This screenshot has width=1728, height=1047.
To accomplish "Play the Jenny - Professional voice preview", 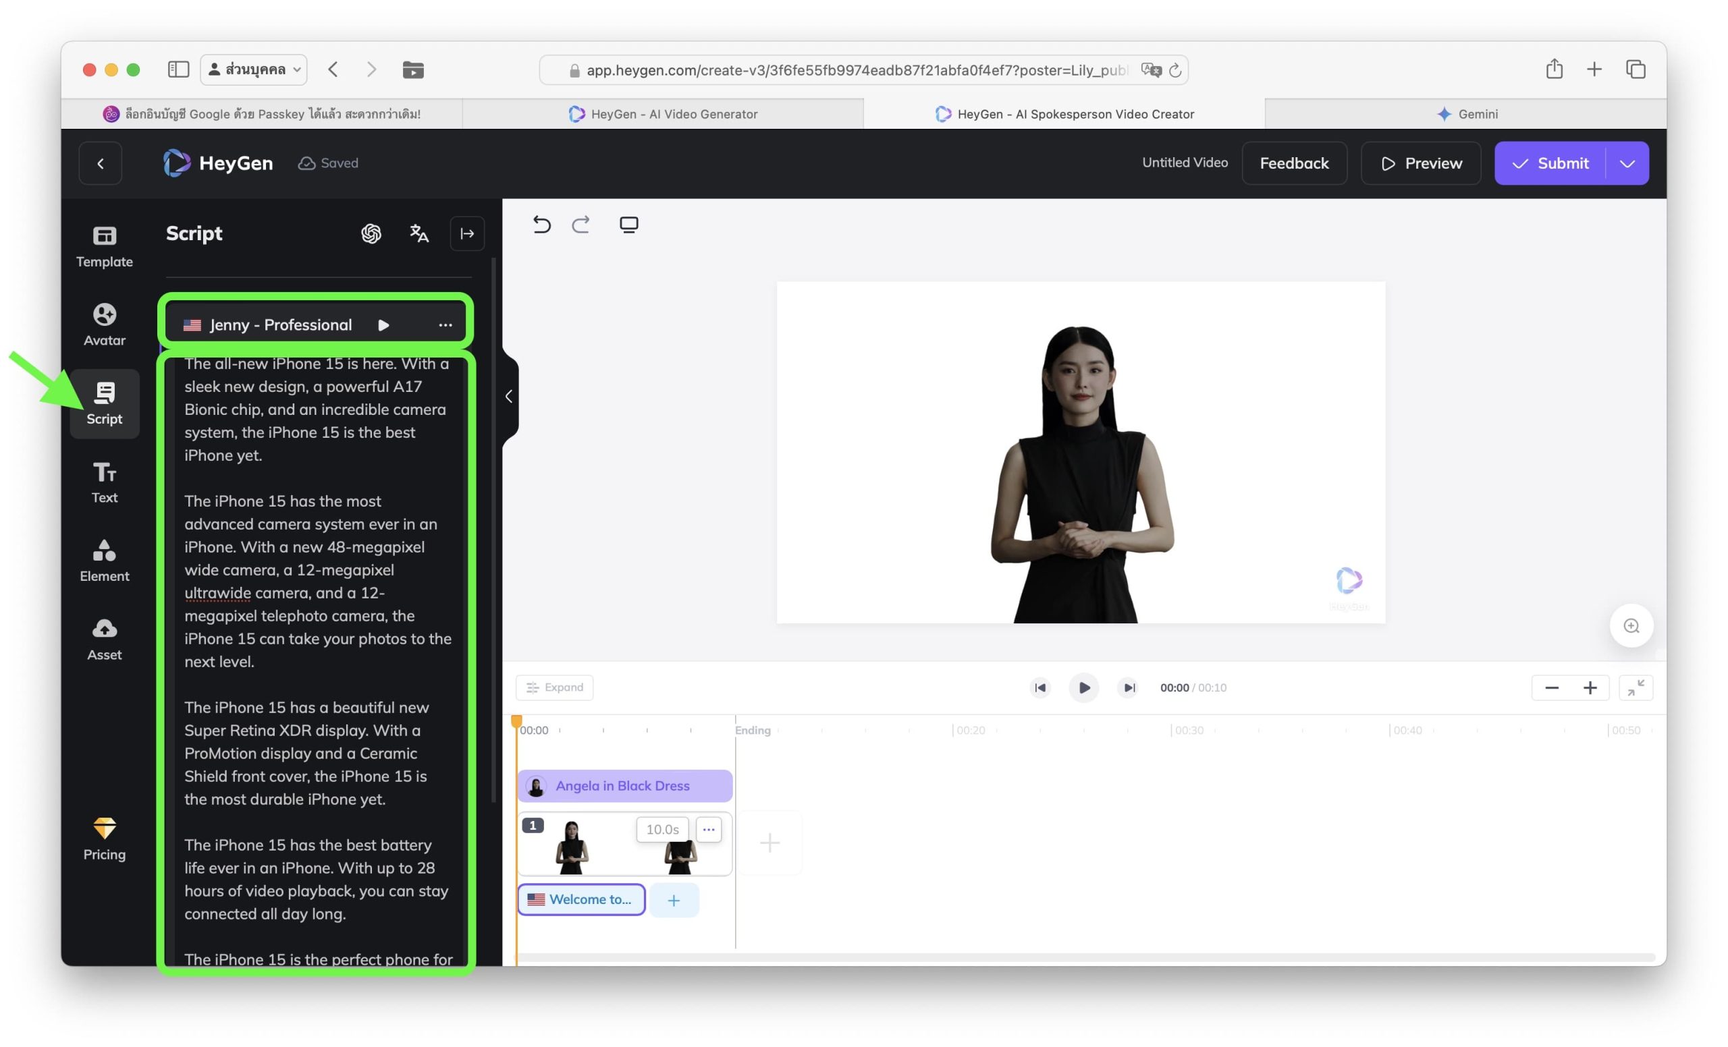I will pyautogui.click(x=383, y=325).
